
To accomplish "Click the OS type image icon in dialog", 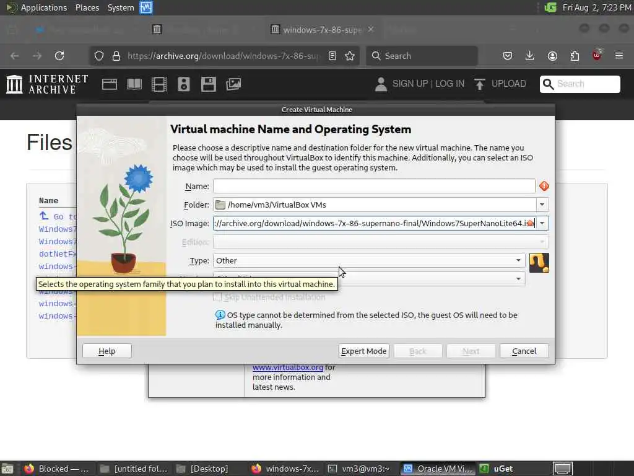I will (539, 263).
